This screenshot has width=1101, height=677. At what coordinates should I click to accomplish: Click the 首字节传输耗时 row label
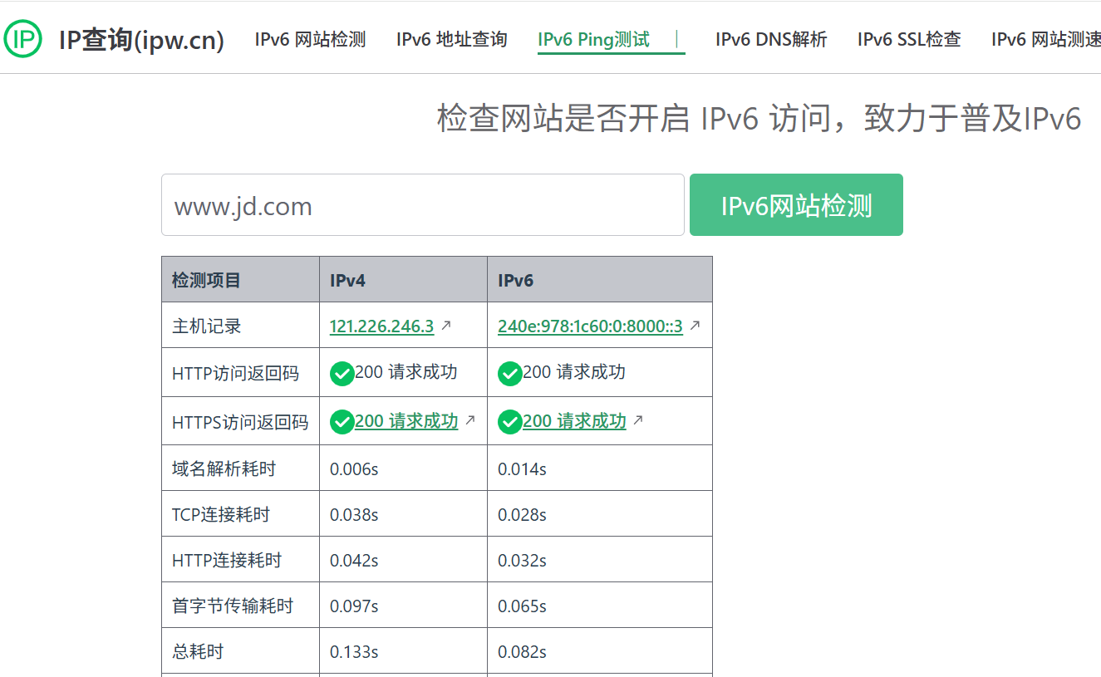pyautogui.click(x=233, y=606)
